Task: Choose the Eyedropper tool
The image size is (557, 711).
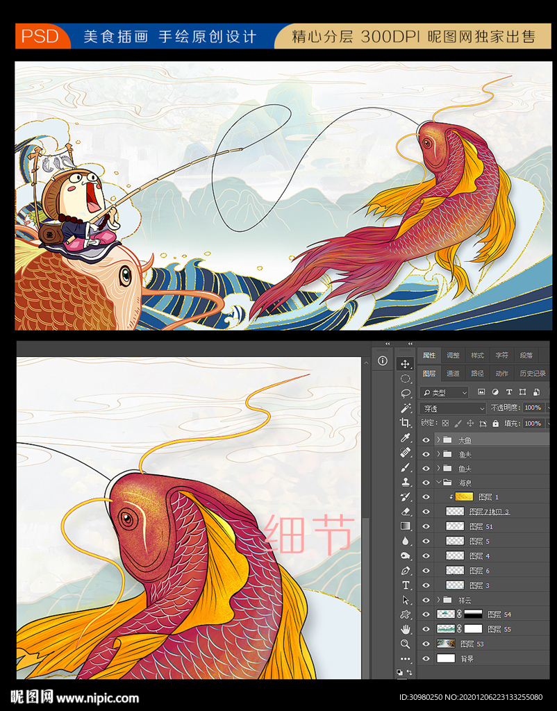Action: point(406,438)
